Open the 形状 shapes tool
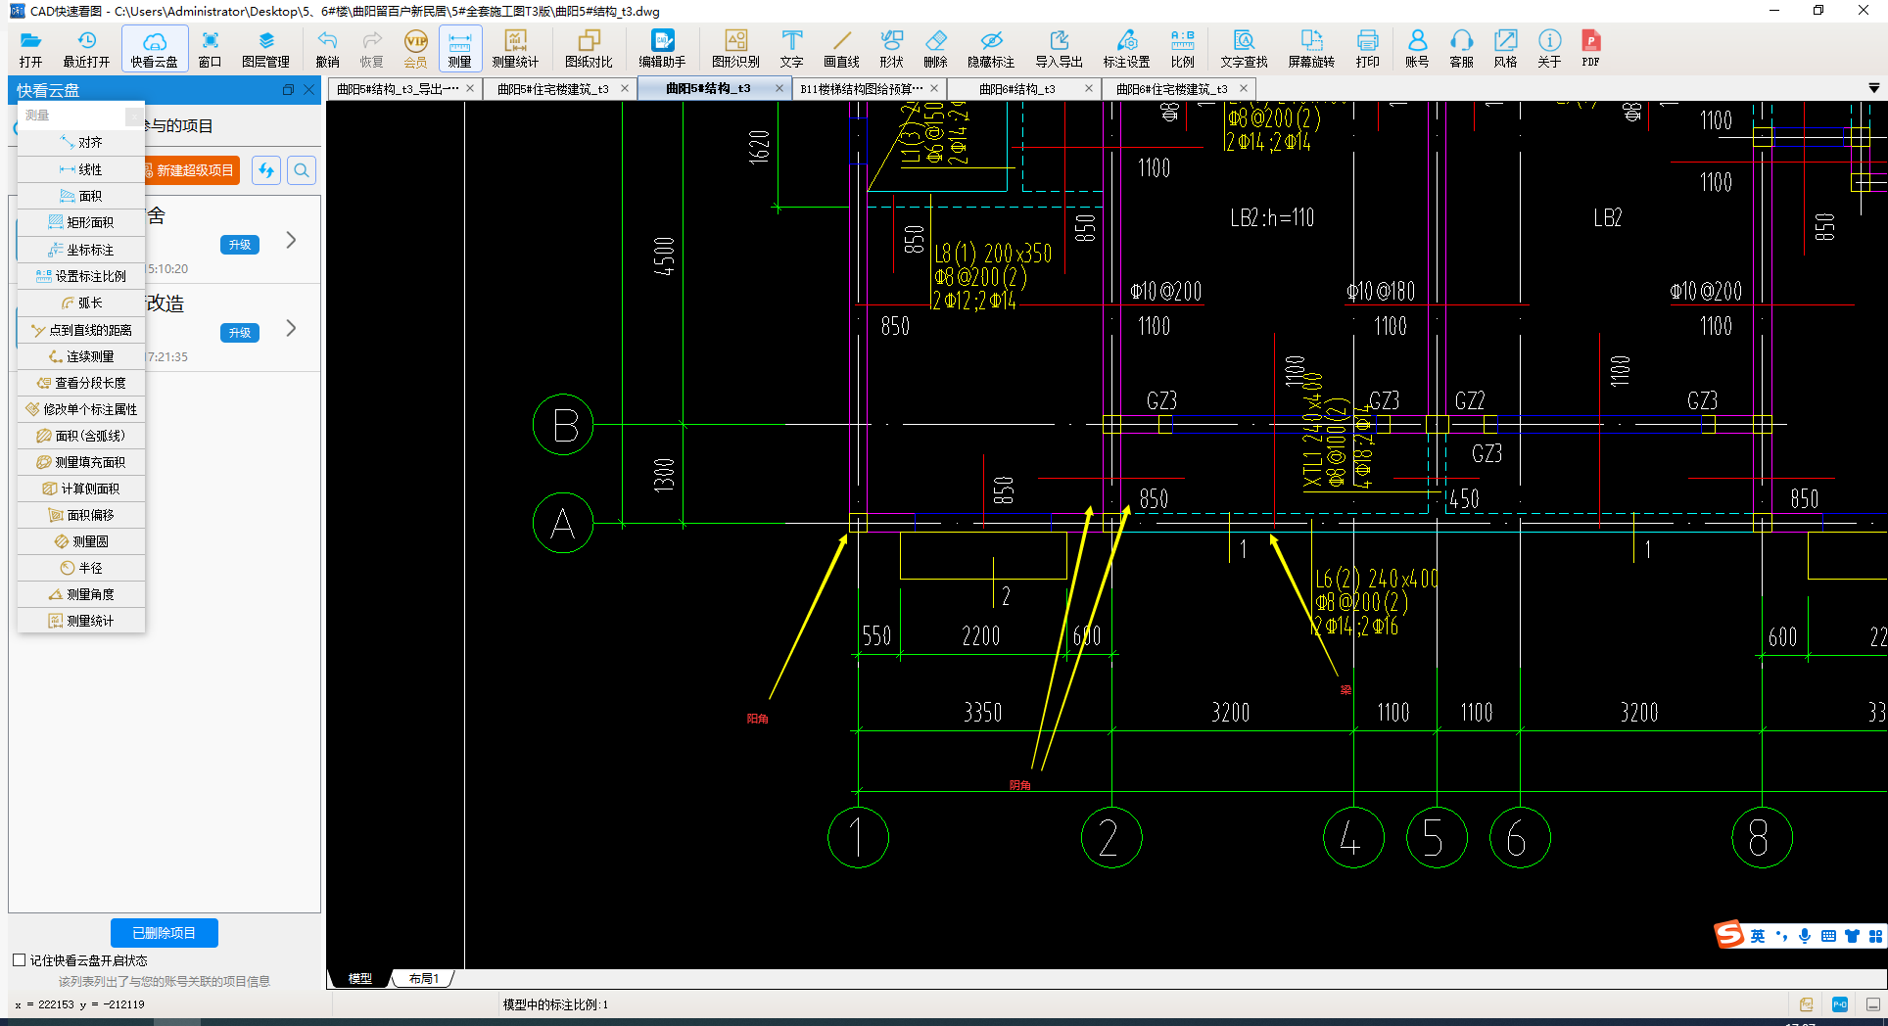The image size is (1888, 1026). coord(891,48)
